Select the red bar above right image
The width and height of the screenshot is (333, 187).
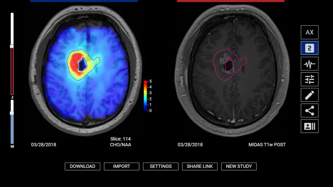coord(230,1)
